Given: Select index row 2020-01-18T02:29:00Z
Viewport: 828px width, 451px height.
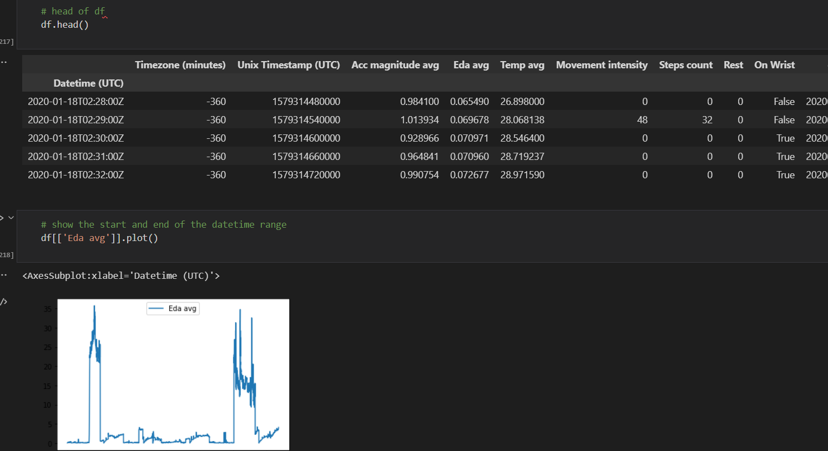Looking at the screenshot, I should click(75, 120).
